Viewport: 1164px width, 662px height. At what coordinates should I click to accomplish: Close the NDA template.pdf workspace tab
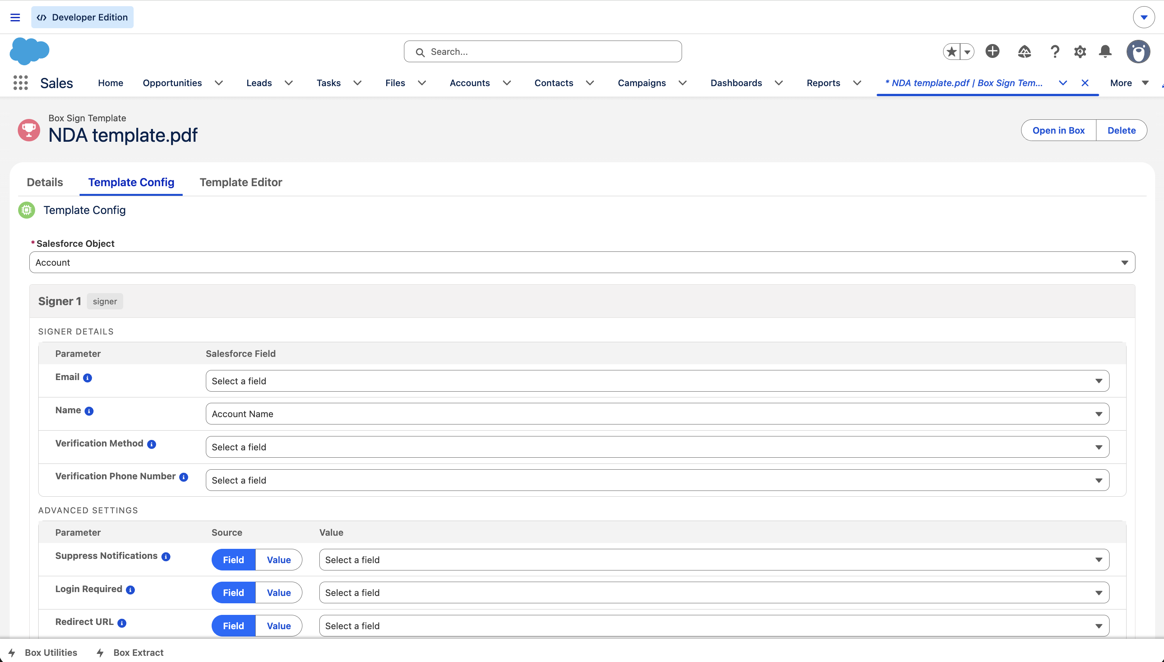1085,83
